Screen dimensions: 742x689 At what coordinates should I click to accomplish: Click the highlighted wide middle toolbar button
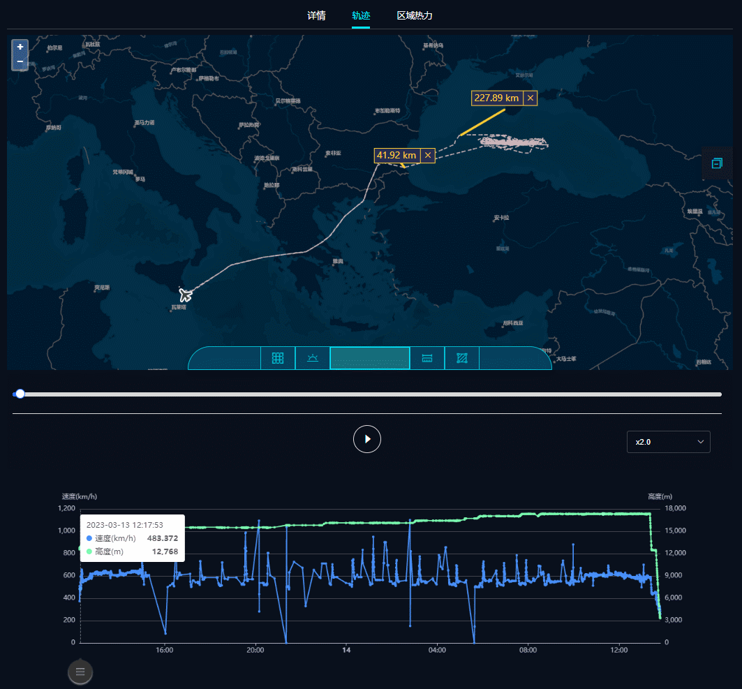[370, 358]
